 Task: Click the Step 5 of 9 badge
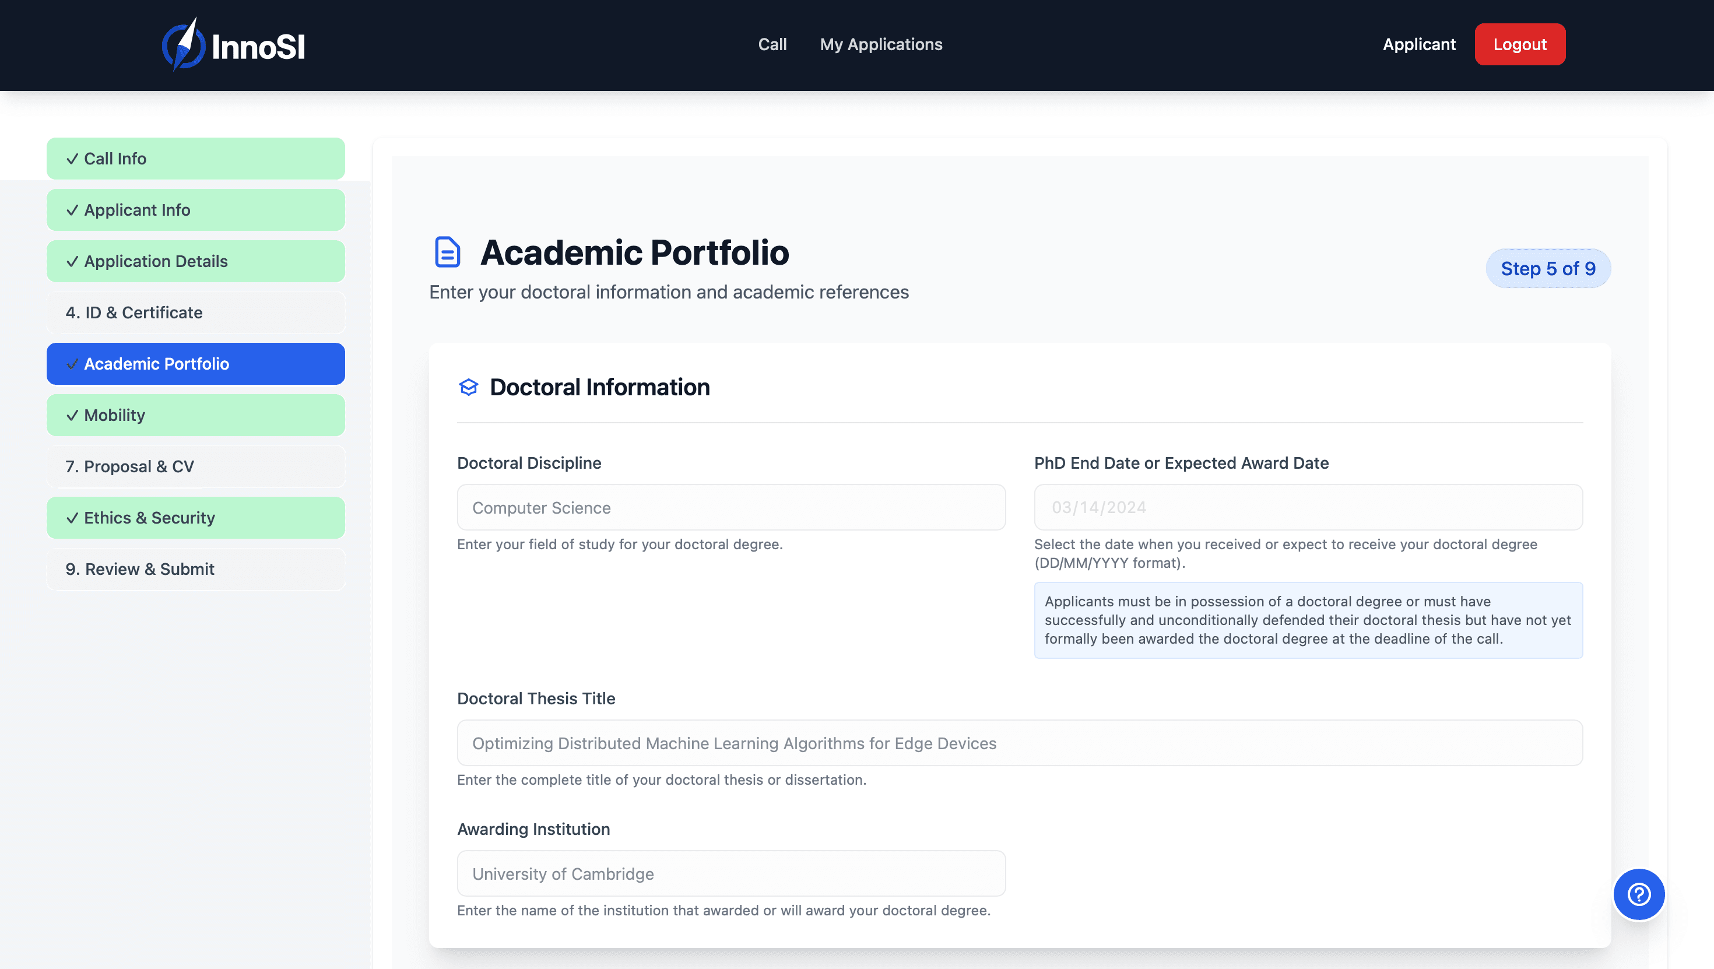1548,268
